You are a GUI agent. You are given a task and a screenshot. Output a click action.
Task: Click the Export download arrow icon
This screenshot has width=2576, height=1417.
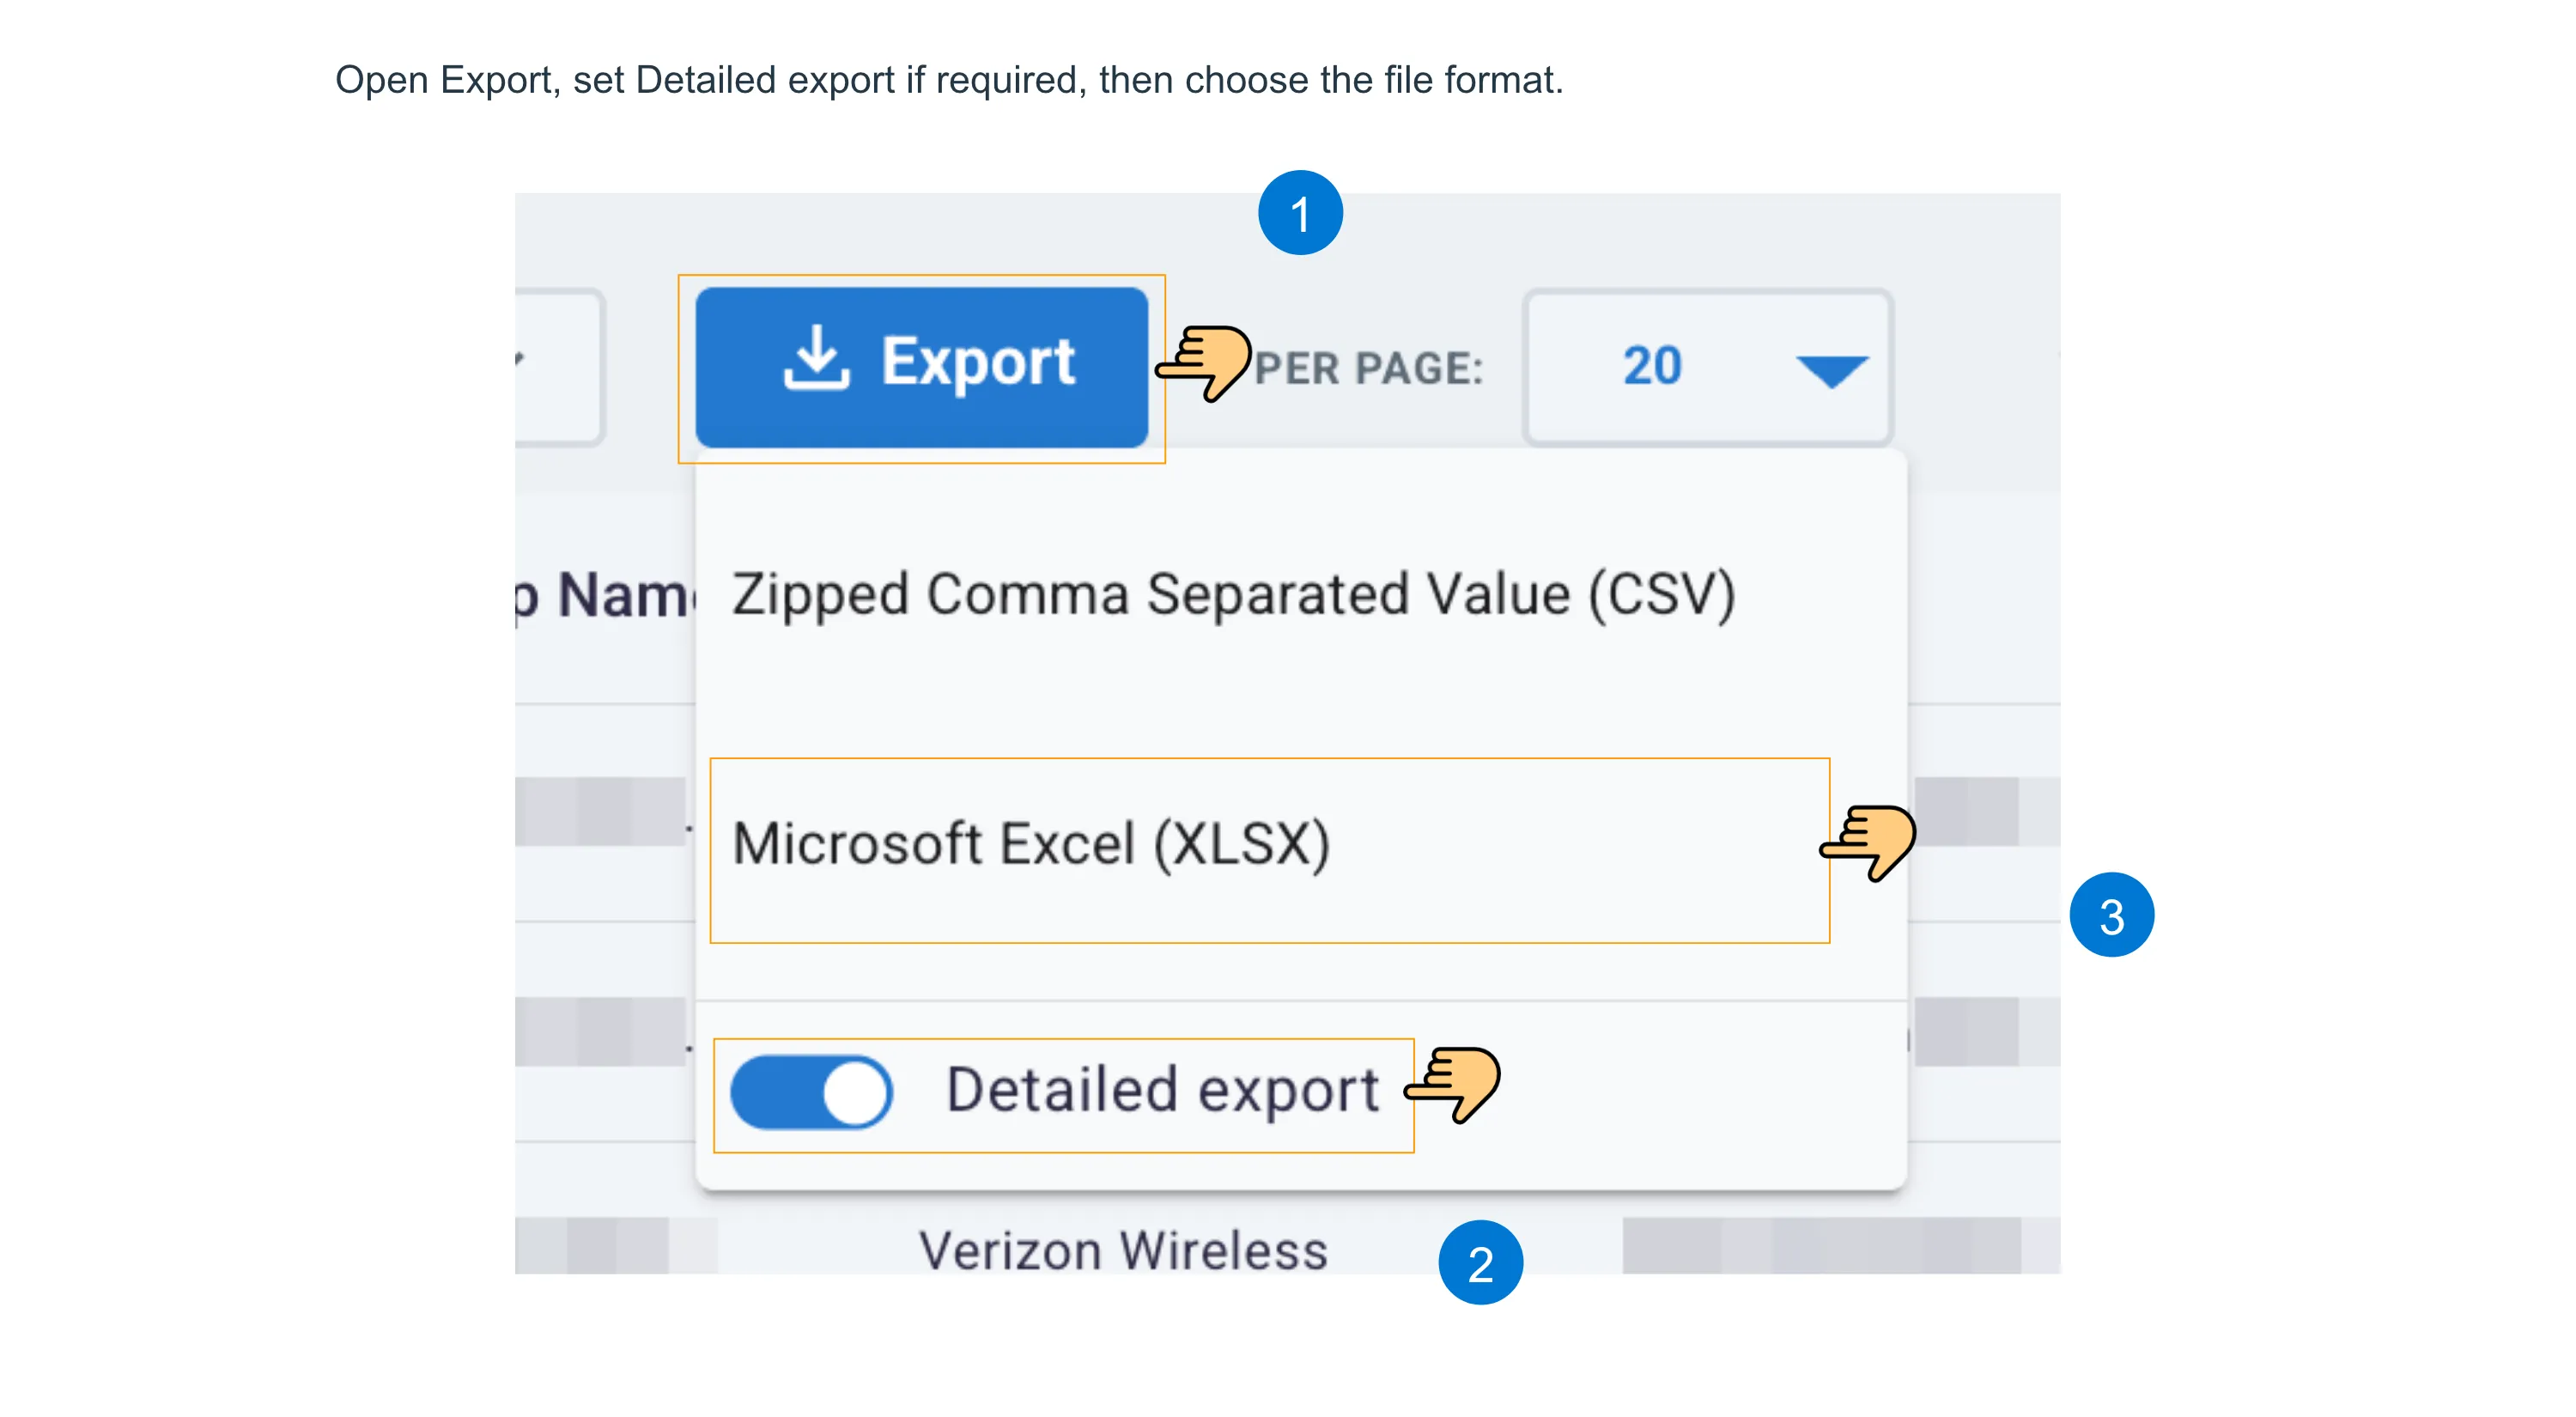(x=816, y=357)
